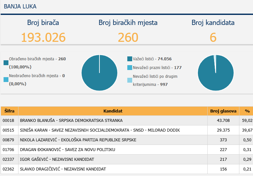
Task: Click vote count 156
Action: [x=223, y=169]
